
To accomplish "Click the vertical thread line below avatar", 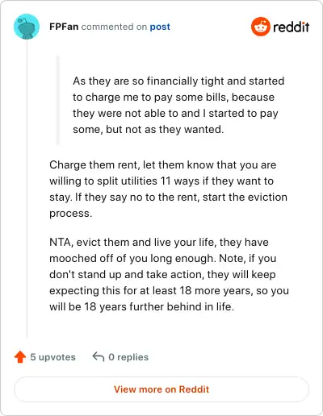I will [27, 189].
